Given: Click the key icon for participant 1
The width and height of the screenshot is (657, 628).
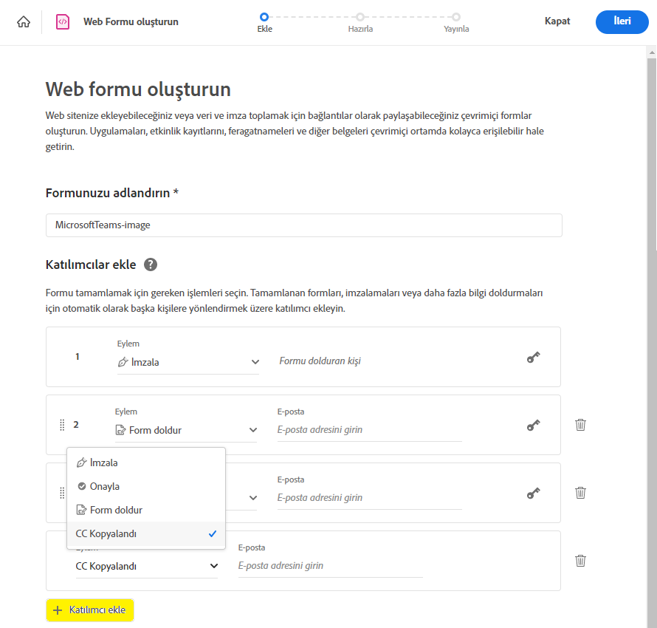Looking at the screenshot, I should click(x=533, y=358).
